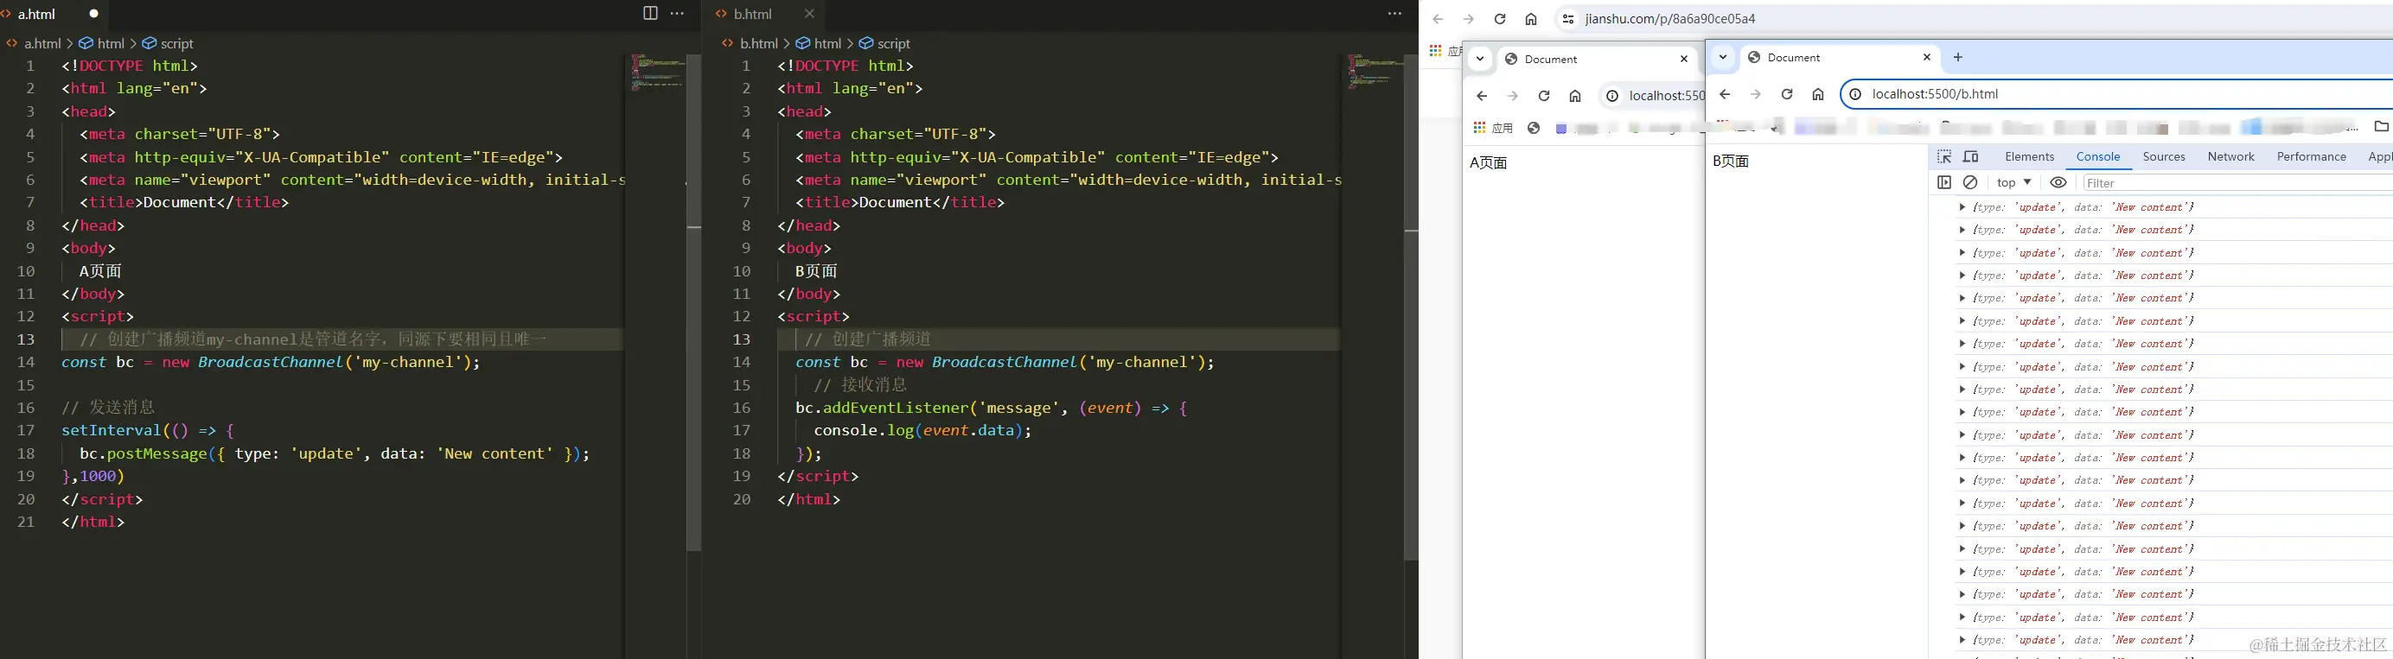The height and width of the screenshot is (659, 2393).
Task: Open new tab in B页面 browser window
Action: (1958, 58)
